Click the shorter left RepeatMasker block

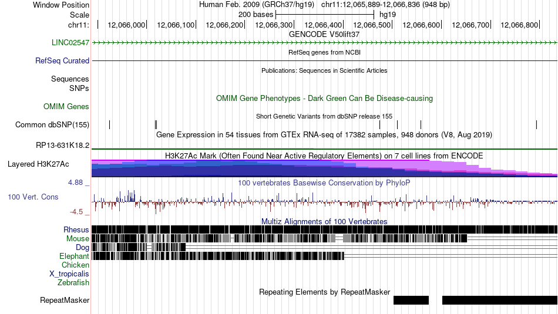(411, 301)
